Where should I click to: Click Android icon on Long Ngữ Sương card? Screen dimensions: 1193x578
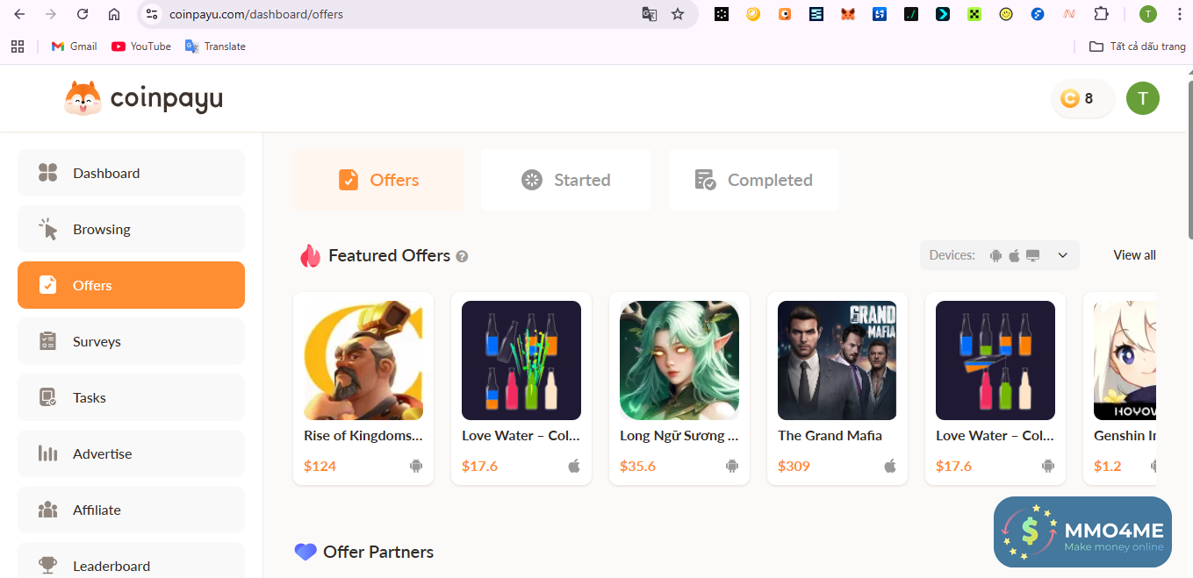point(732,466)
